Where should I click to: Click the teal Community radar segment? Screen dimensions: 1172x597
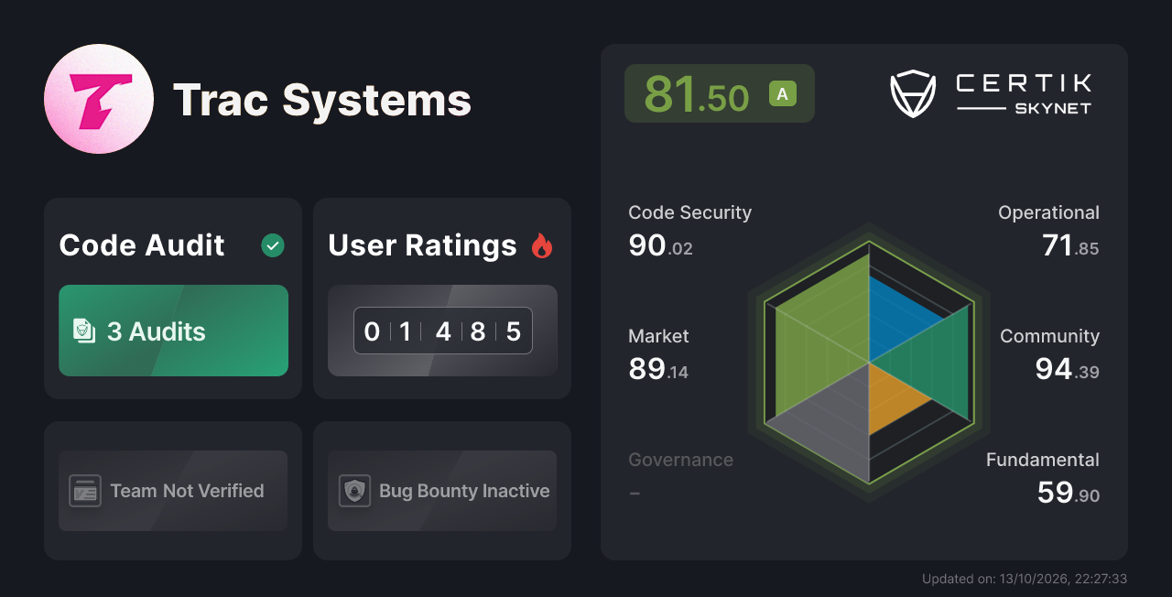pos(934,362)
